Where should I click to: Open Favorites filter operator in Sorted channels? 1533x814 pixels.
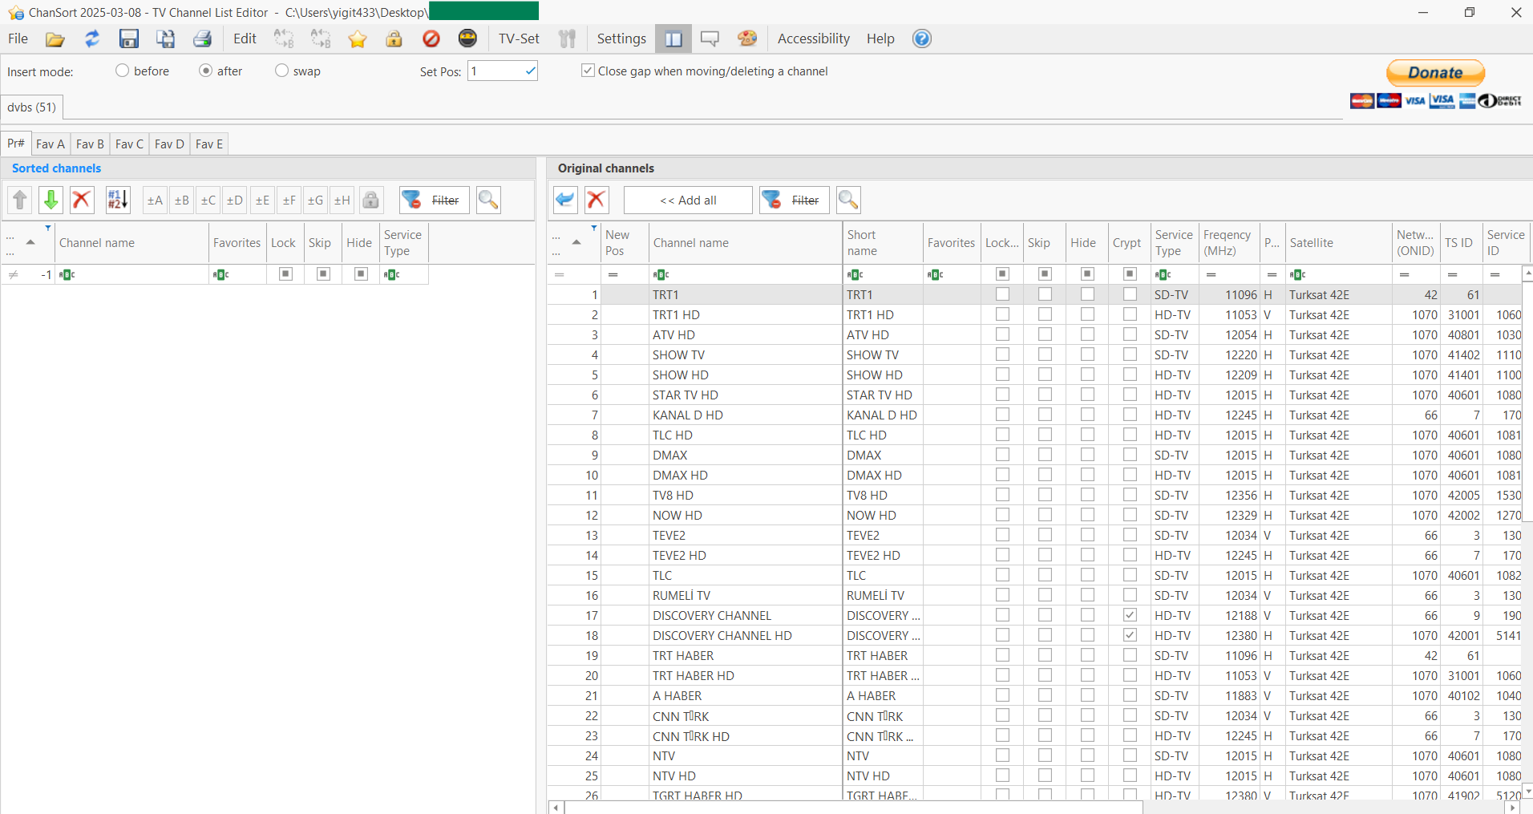[221, 275]
